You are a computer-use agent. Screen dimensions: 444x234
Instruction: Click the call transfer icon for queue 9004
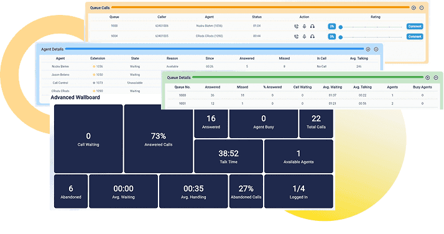[x=296, y=36]
